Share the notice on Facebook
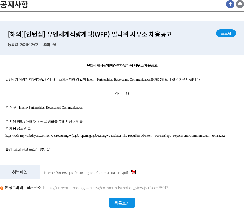This screenshot has width=244, height=208. (x=230, y=4)
